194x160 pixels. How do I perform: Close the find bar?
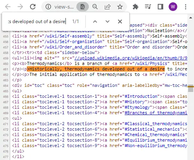point(120,22)
